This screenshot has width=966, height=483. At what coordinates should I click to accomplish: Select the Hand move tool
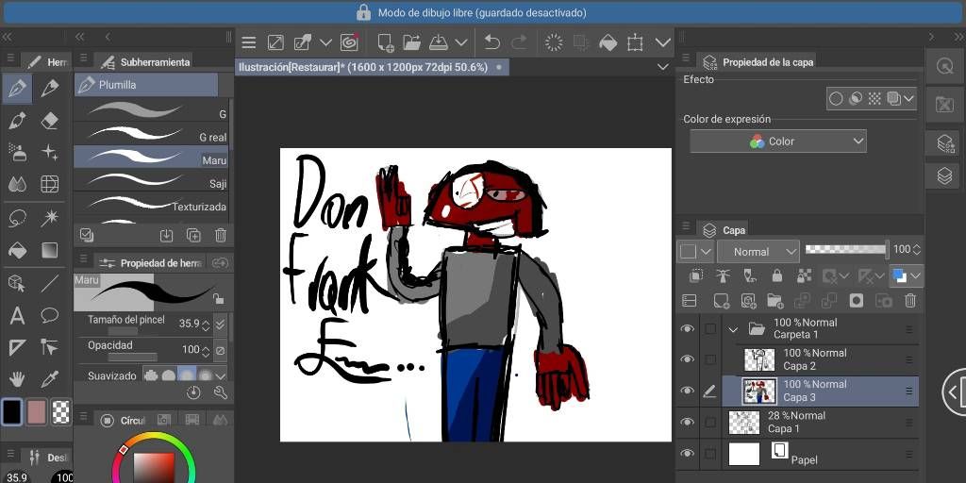pyautogui.click(x=17, y=379)
